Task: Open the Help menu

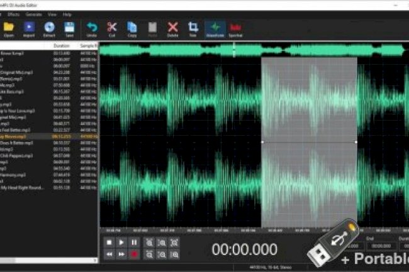Action: [67, 14]
